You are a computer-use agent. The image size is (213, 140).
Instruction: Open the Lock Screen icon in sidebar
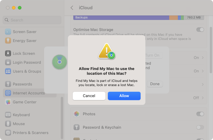point(8,53)
